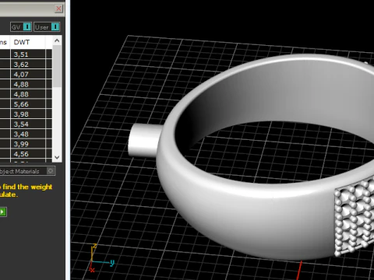374x280 pixels.
Task: Click the scrollbar down arrow
Action: point(57,157)
